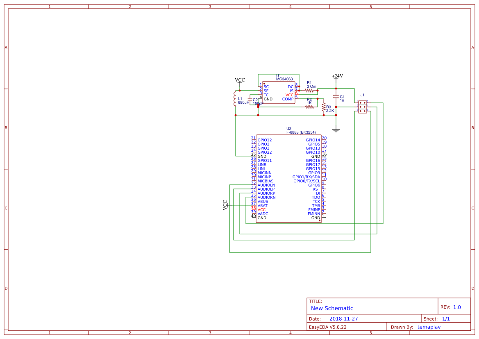Click the '1u' capacitor value text
479x339 pixels.
click(342, 100)
